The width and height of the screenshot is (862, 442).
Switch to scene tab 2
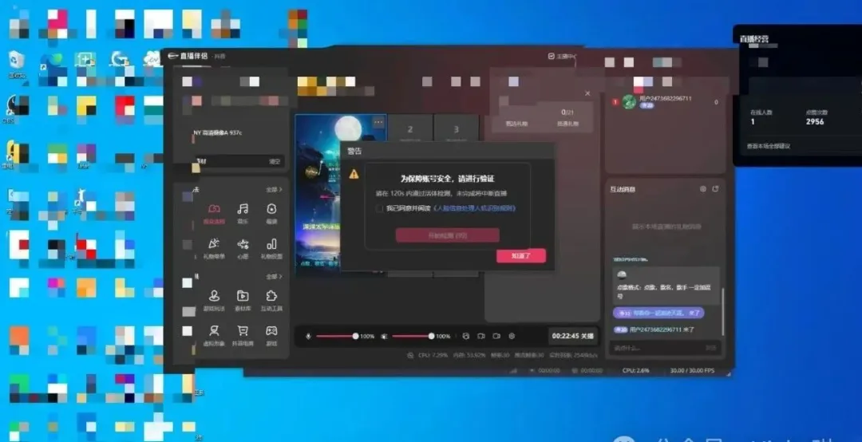(410, 128)
